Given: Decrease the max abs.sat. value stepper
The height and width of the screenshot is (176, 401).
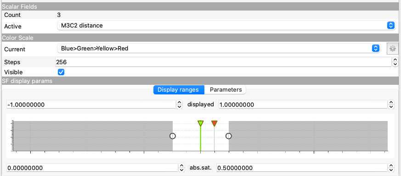Looking at the screenshot, I should click(391, 170).
